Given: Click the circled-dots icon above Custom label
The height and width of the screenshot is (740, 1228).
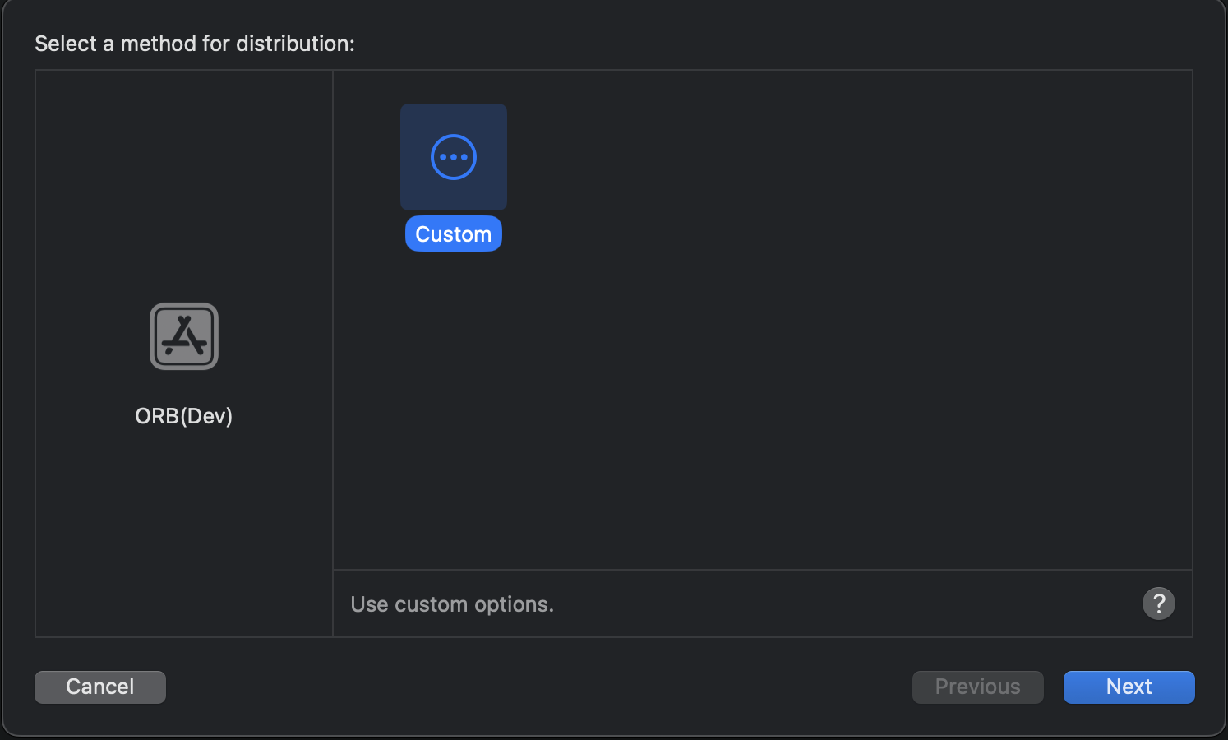Looking at the screenshot, I should tap(453, 156).
